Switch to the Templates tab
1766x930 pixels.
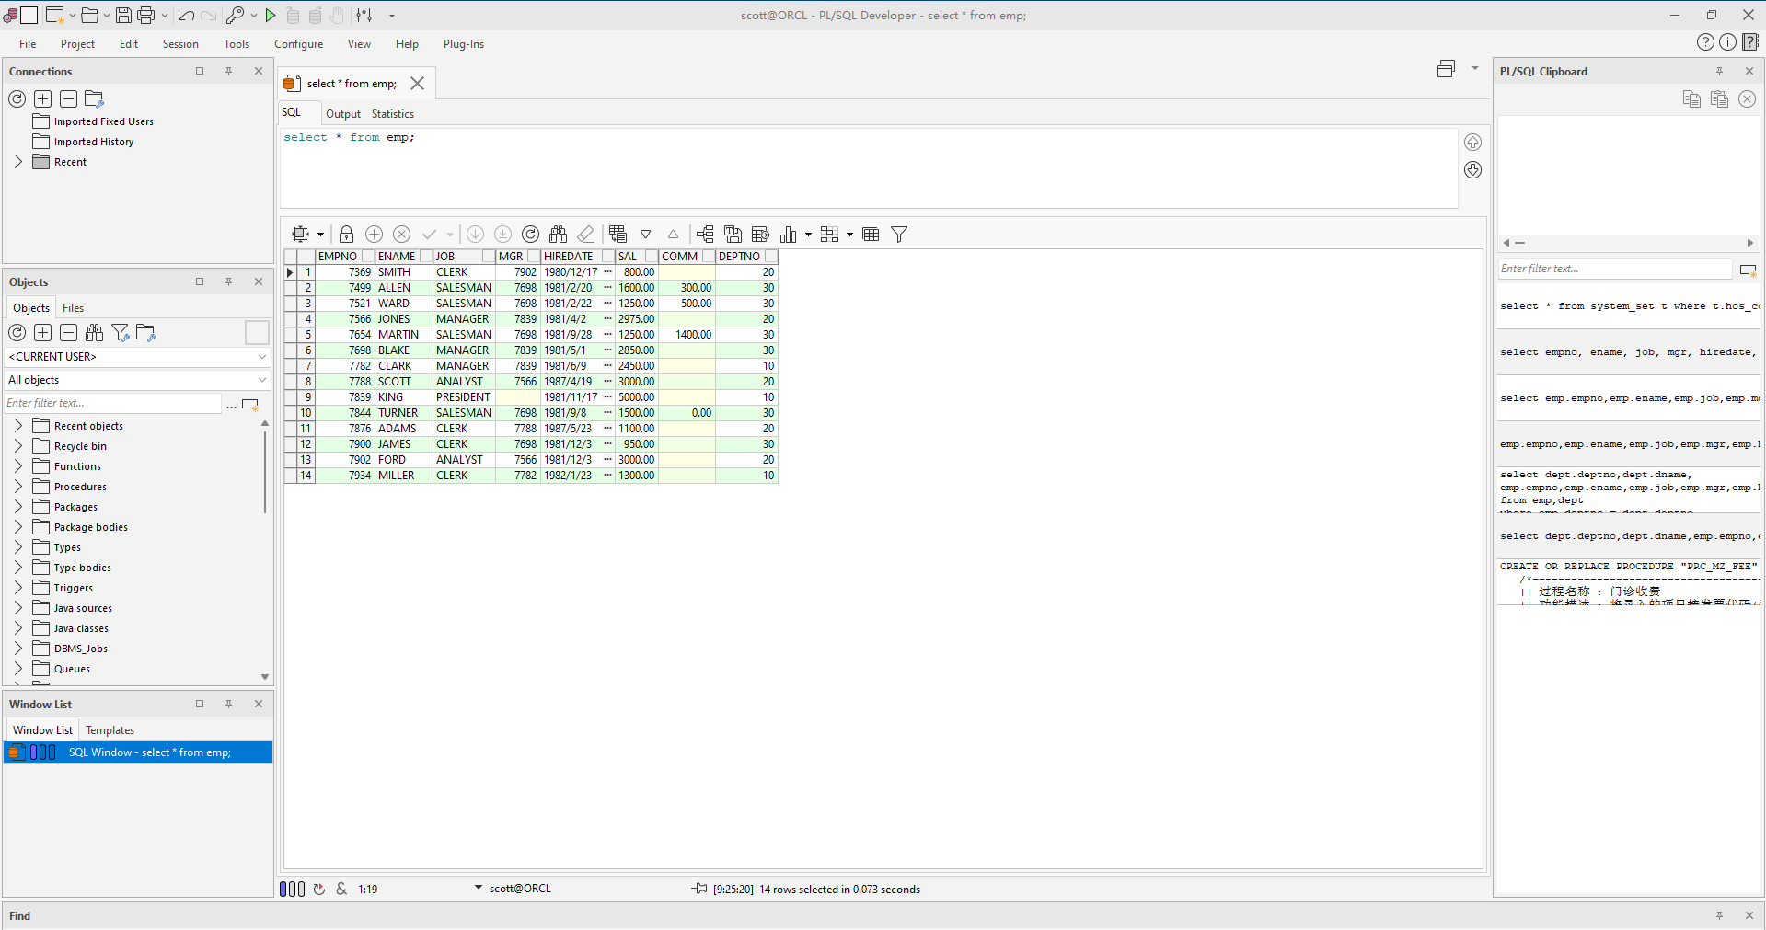pyautogui.click(x=110, y=730)
